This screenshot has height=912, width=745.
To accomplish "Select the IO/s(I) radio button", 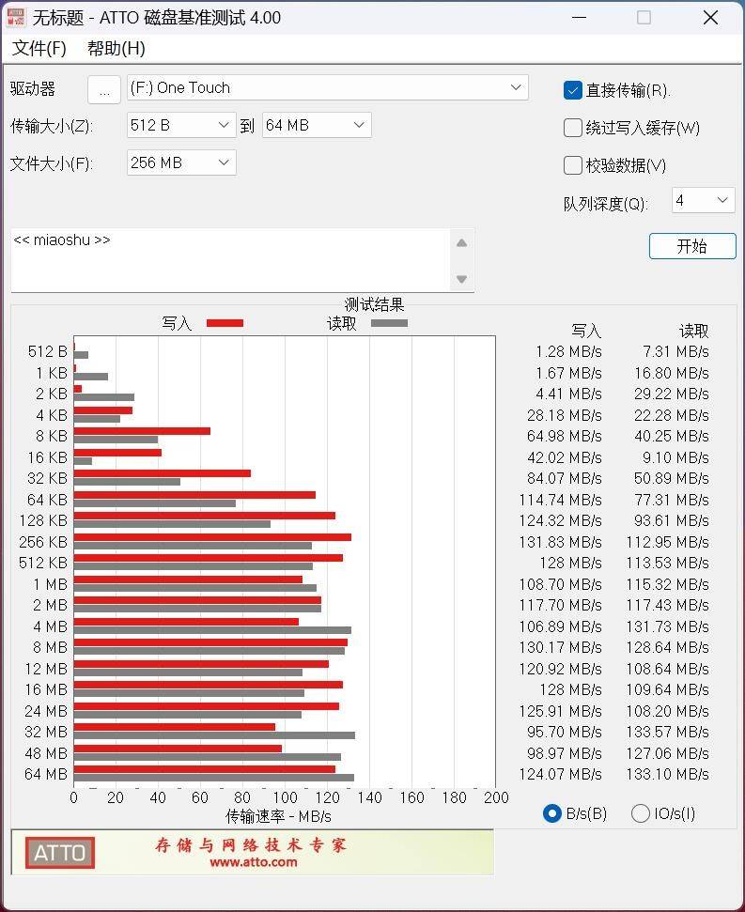I will pyautogui.click(x=641, y=813).
